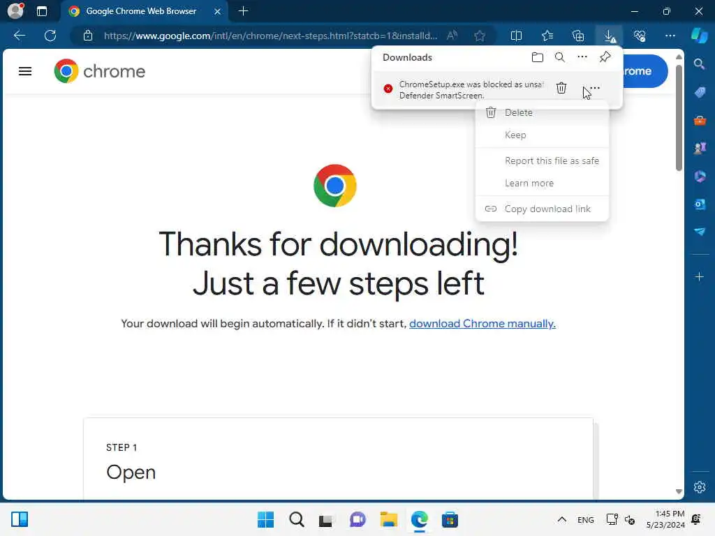The width and height of the screenshot is (715, 536).
Task: Click the Read aloud icon in address bar
Action: click(452, 36)
